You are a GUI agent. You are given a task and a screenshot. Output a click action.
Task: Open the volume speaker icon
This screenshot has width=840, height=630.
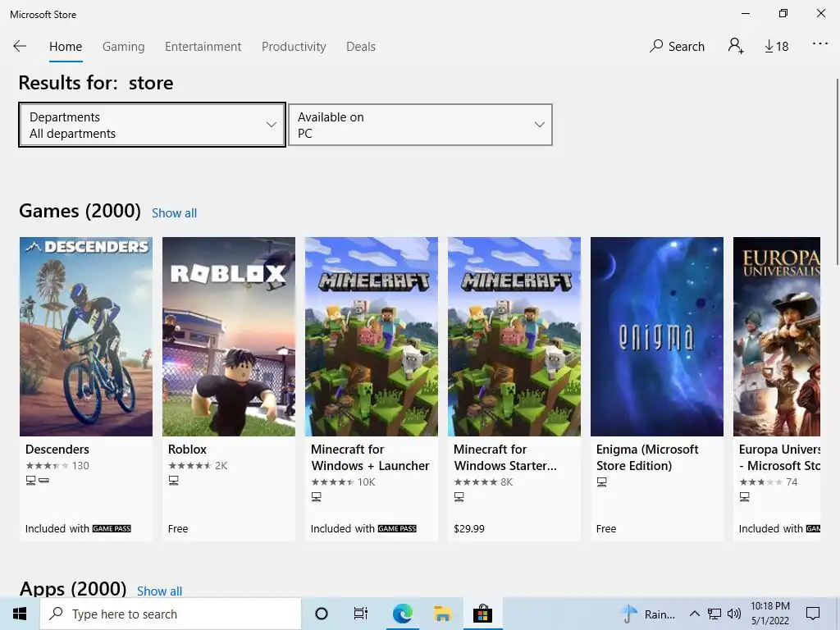[x=734, y=614]
